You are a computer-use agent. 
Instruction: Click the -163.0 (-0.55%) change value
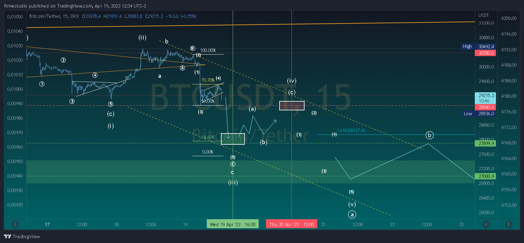point(181,16)
